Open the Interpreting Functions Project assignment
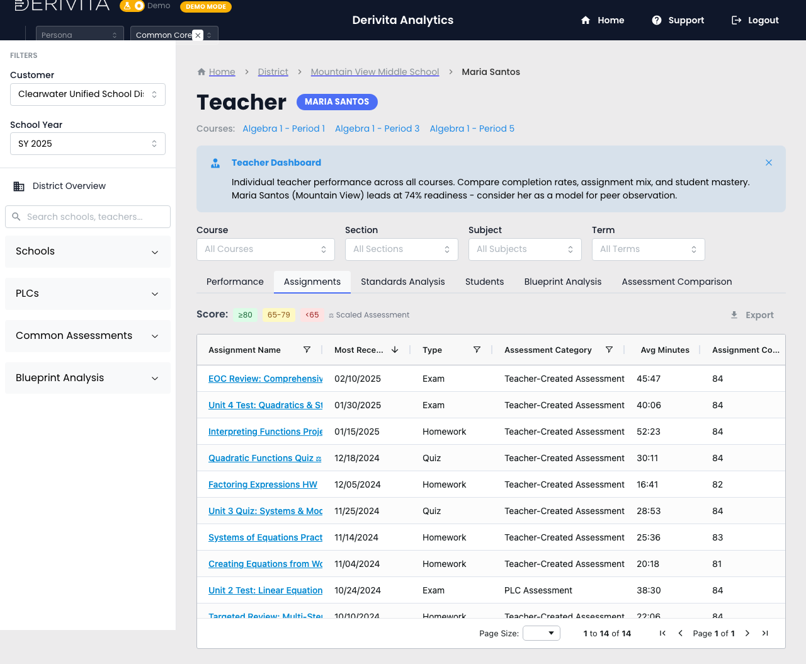This screenshot has width=806, height=664. [x=266, y=432]
